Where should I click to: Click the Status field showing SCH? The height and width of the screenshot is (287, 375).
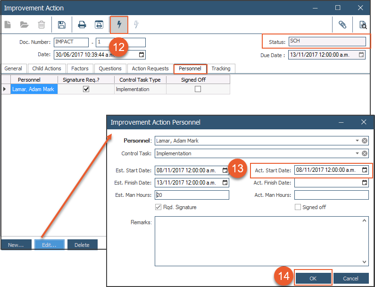pos(327,42)
